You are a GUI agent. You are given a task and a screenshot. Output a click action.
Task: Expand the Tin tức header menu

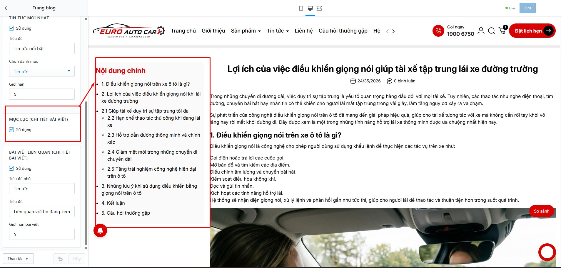pos(278,31)
